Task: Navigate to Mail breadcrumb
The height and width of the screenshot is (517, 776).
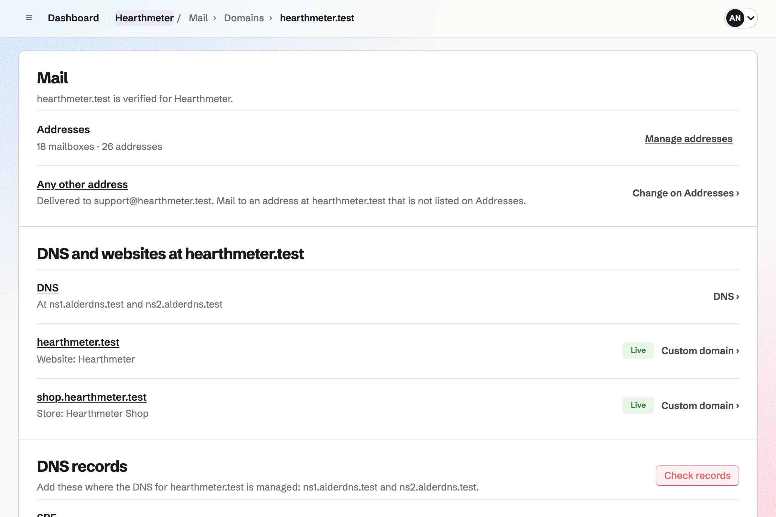Action: point(198,18)
